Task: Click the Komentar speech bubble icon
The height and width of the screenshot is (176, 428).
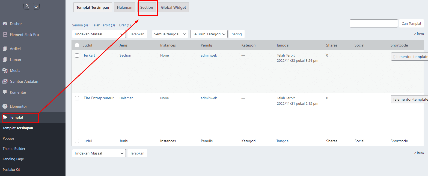Action: coord(5,92)
